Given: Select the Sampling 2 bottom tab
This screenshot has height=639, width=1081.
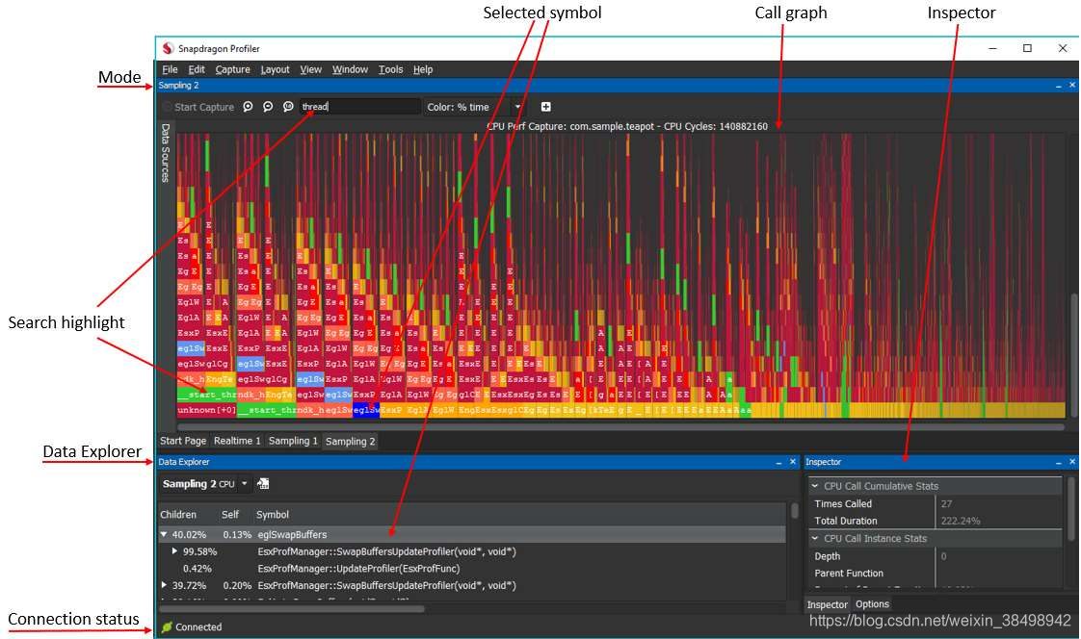Looking at the screenshot, I should point(351,442).
